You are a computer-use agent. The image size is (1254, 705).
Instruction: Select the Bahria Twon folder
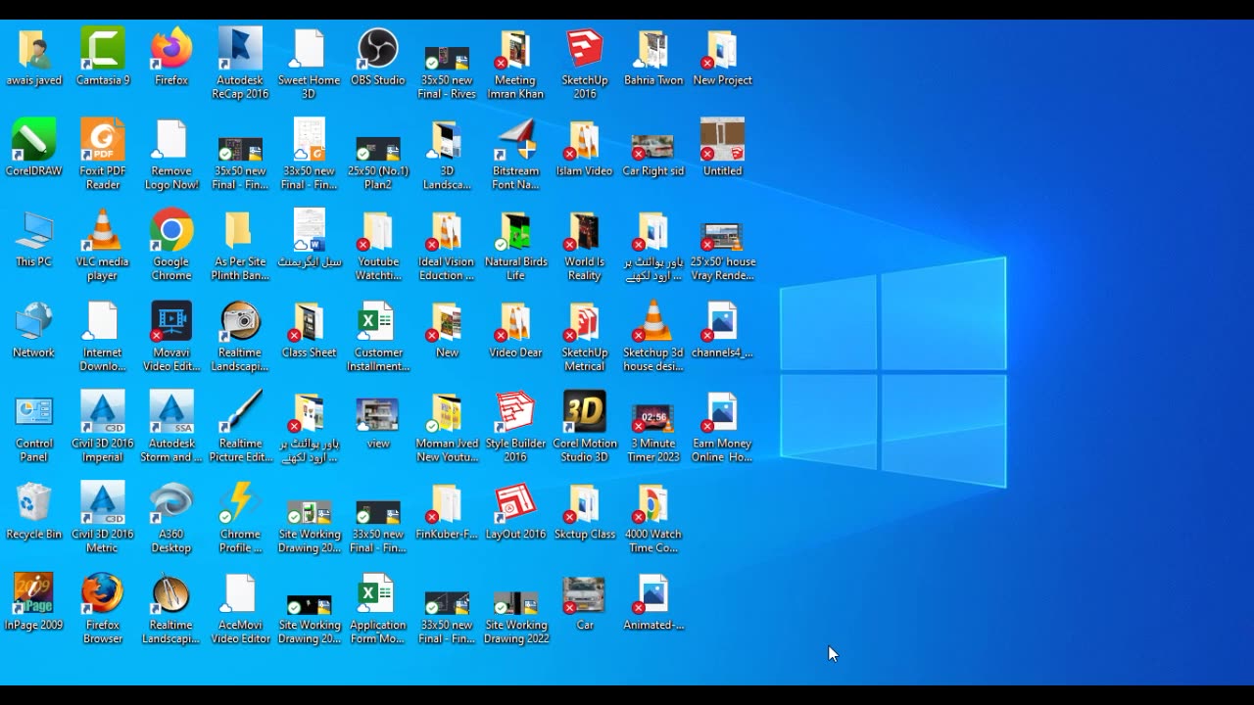(x=653, y=49)
